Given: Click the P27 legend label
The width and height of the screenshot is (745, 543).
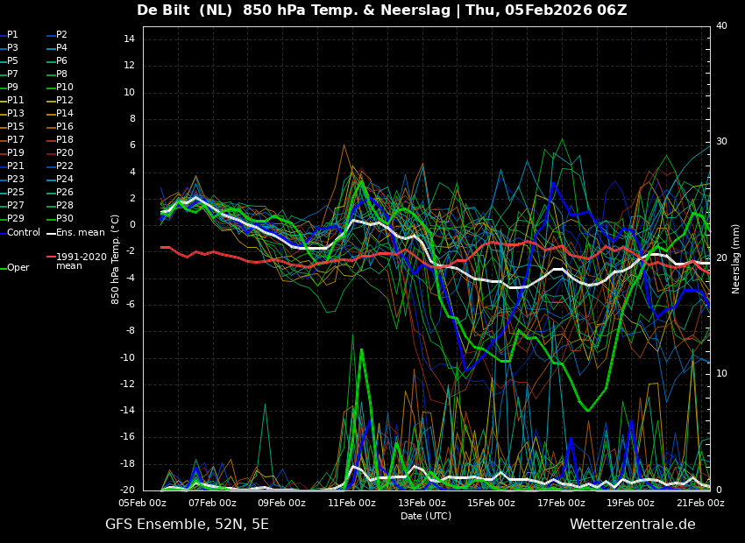Looking at the screenshot, I should [x=16, y=206].
